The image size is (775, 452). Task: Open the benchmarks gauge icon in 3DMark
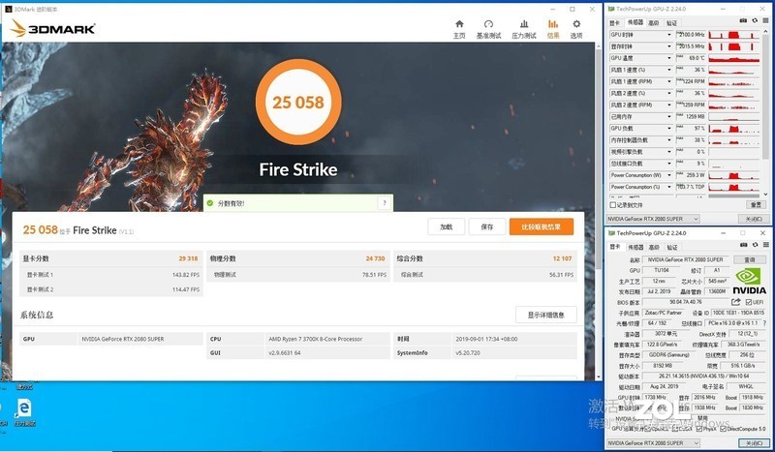[488, 24]
